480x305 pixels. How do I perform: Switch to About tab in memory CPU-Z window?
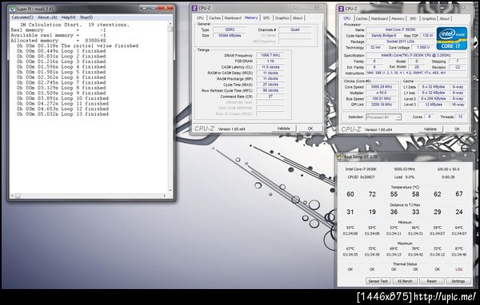click(298, 18)
